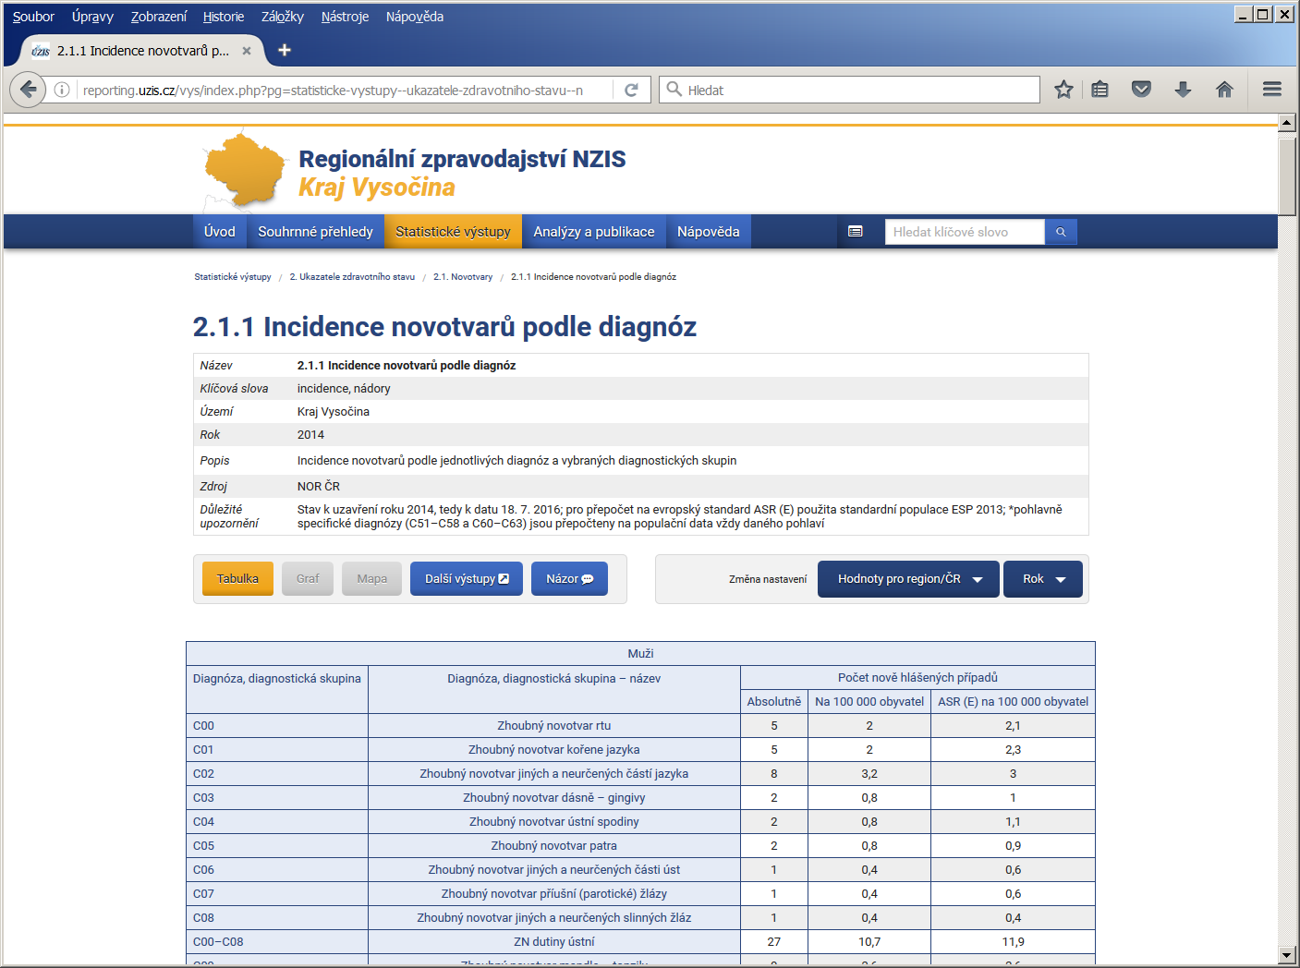Screen dimensions: 1300x968
Task: Click the page scrollbar down arrow
Action: click(x=1287, y=955)
